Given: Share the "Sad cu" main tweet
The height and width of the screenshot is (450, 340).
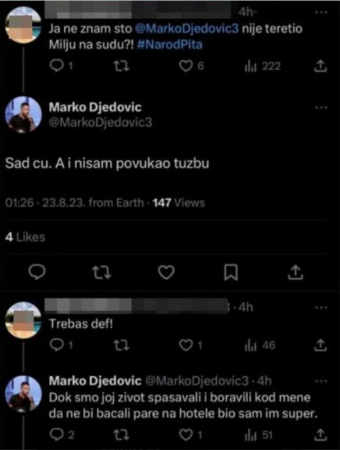Looking at the screenshot, I should coord(296,273).
